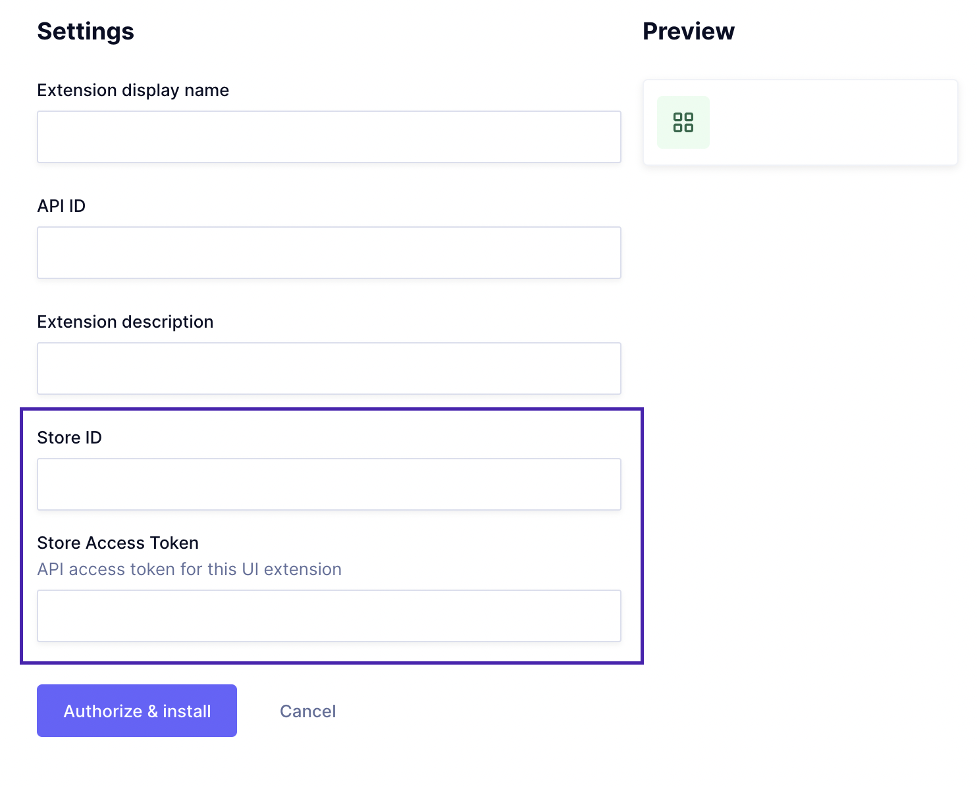Click into the API ID text box
Screen dimensions: 977x787
click(x=329, y=253)
